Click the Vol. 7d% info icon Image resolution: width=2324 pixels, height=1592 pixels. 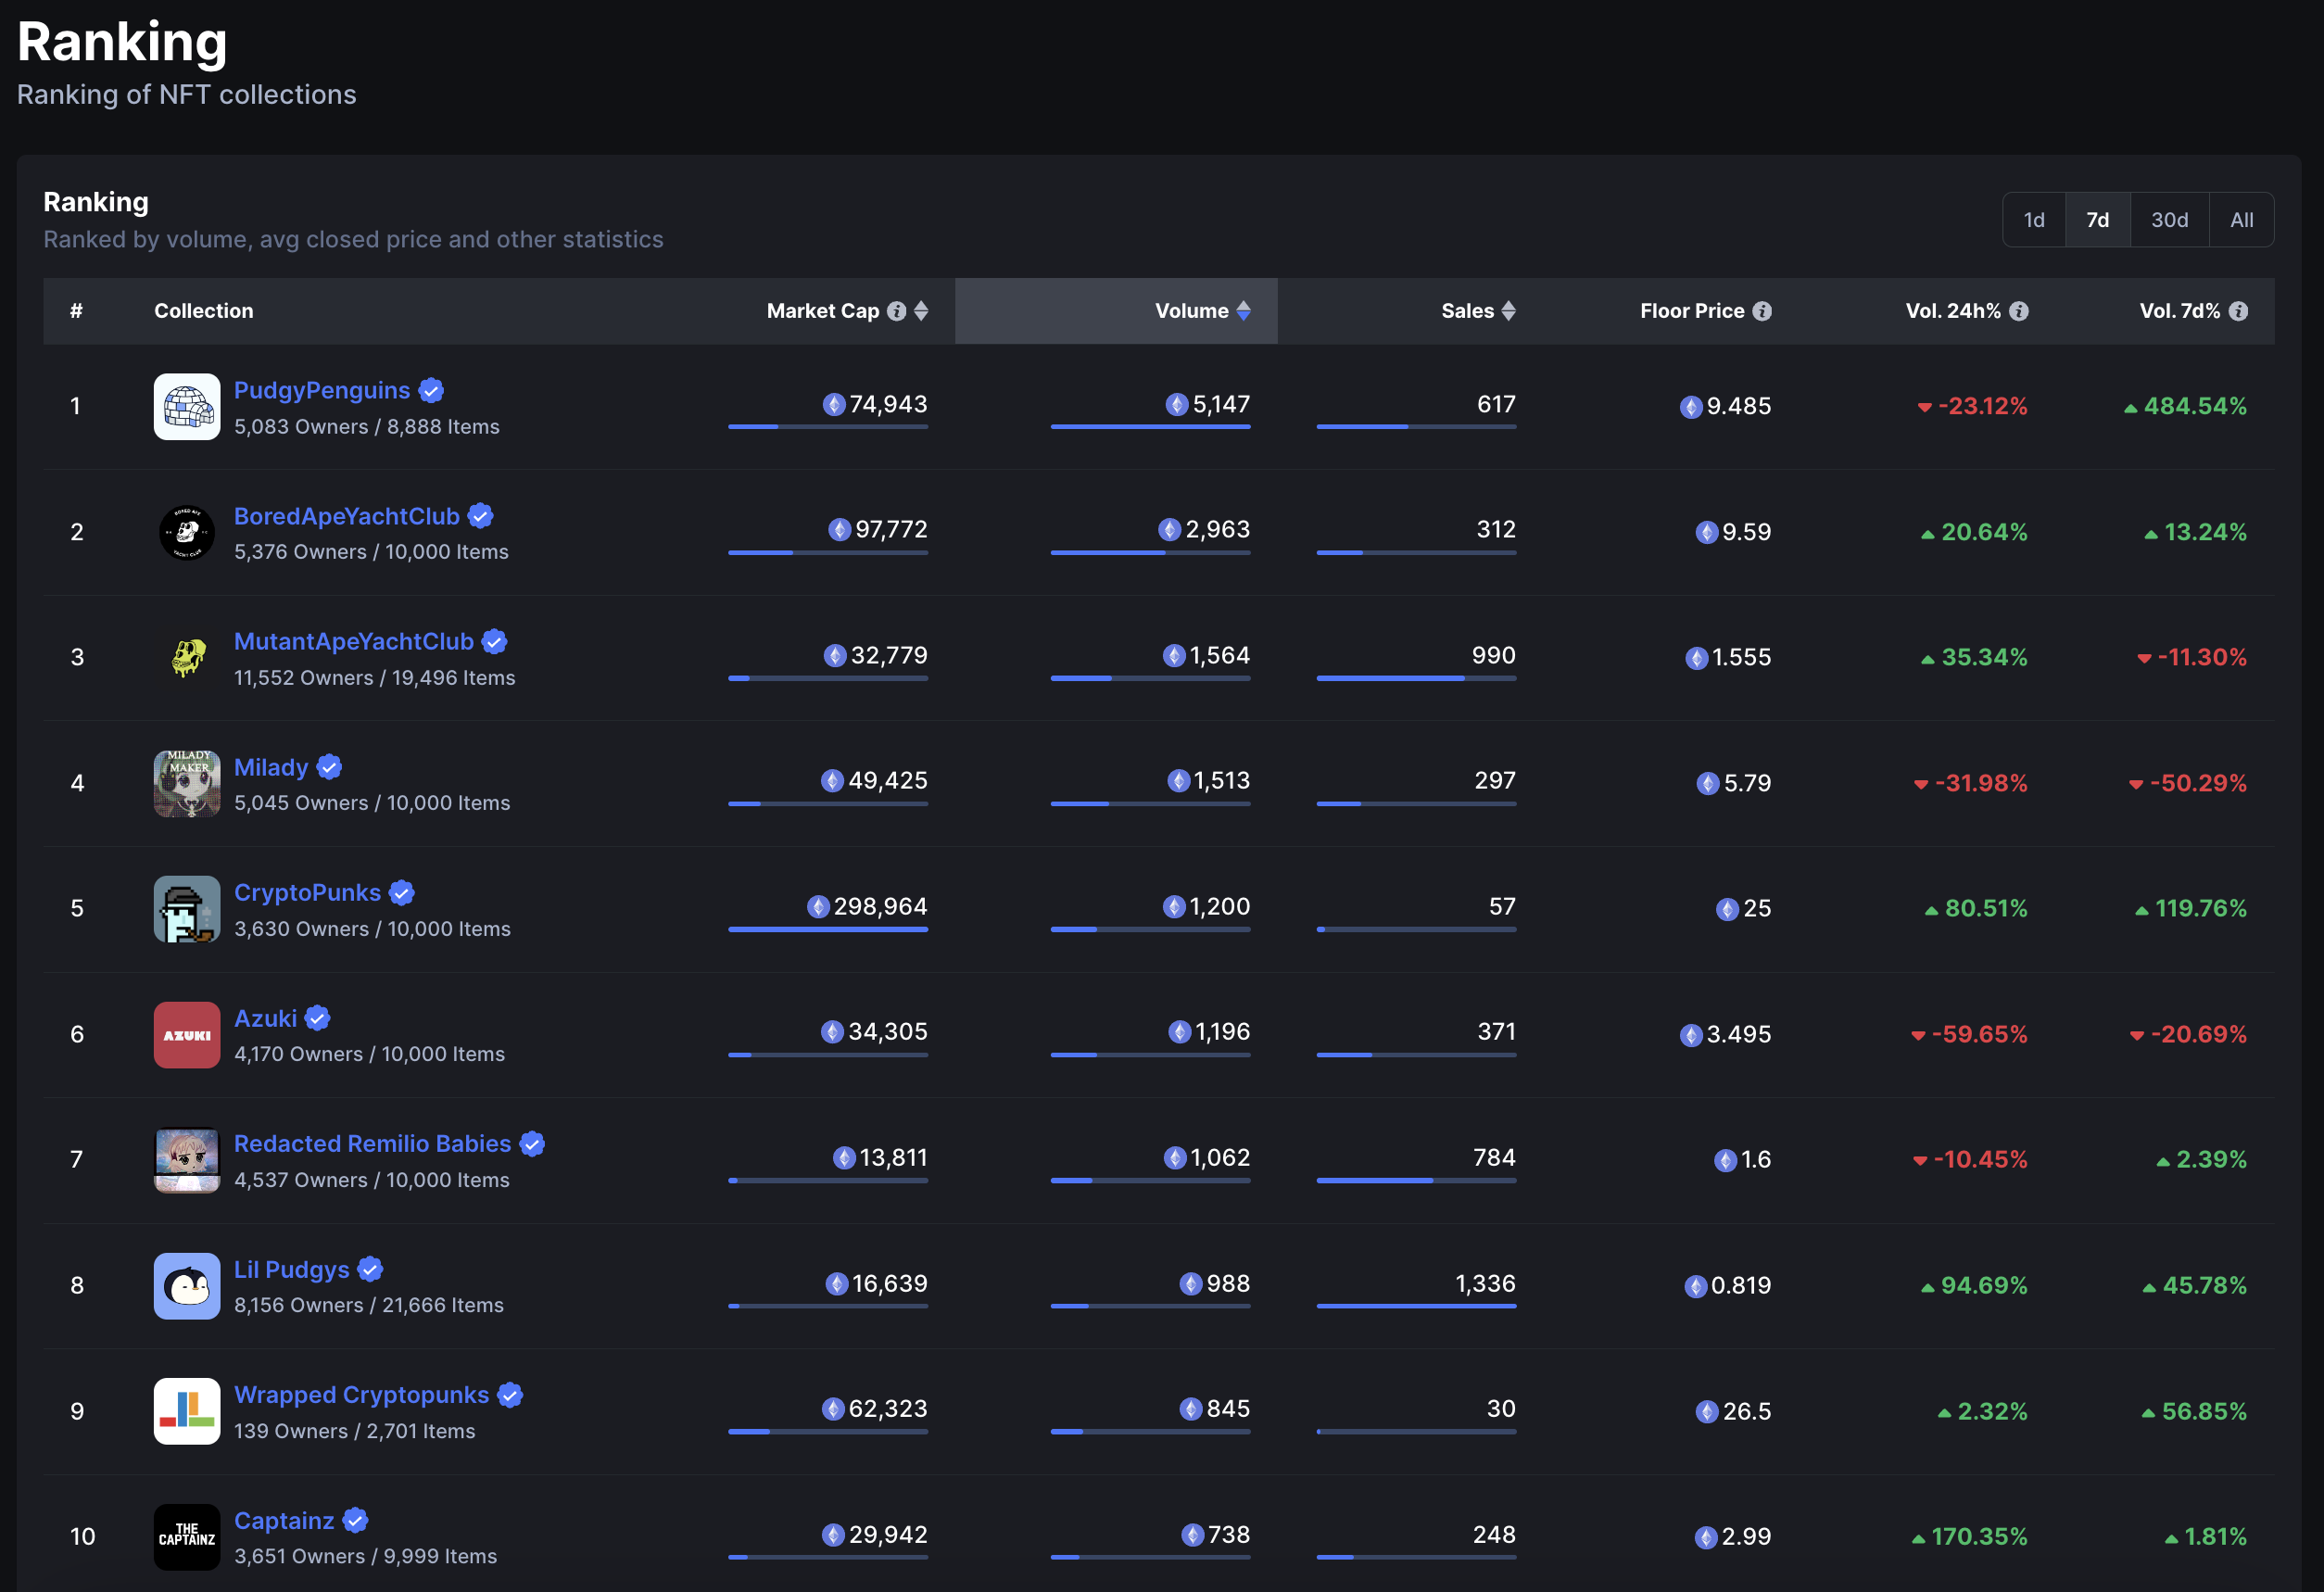(2239, 311)
